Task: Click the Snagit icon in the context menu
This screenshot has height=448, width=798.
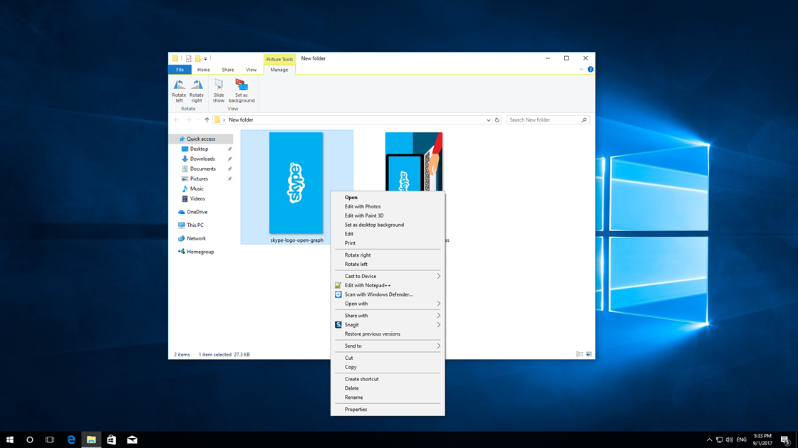Action: [338, 324]
